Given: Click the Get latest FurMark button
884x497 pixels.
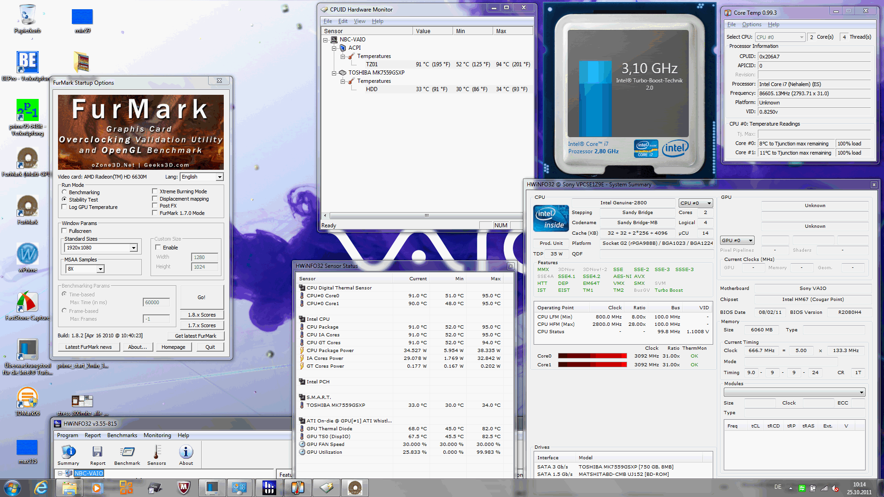Looking at the screenshot, I should coord(195,336).
